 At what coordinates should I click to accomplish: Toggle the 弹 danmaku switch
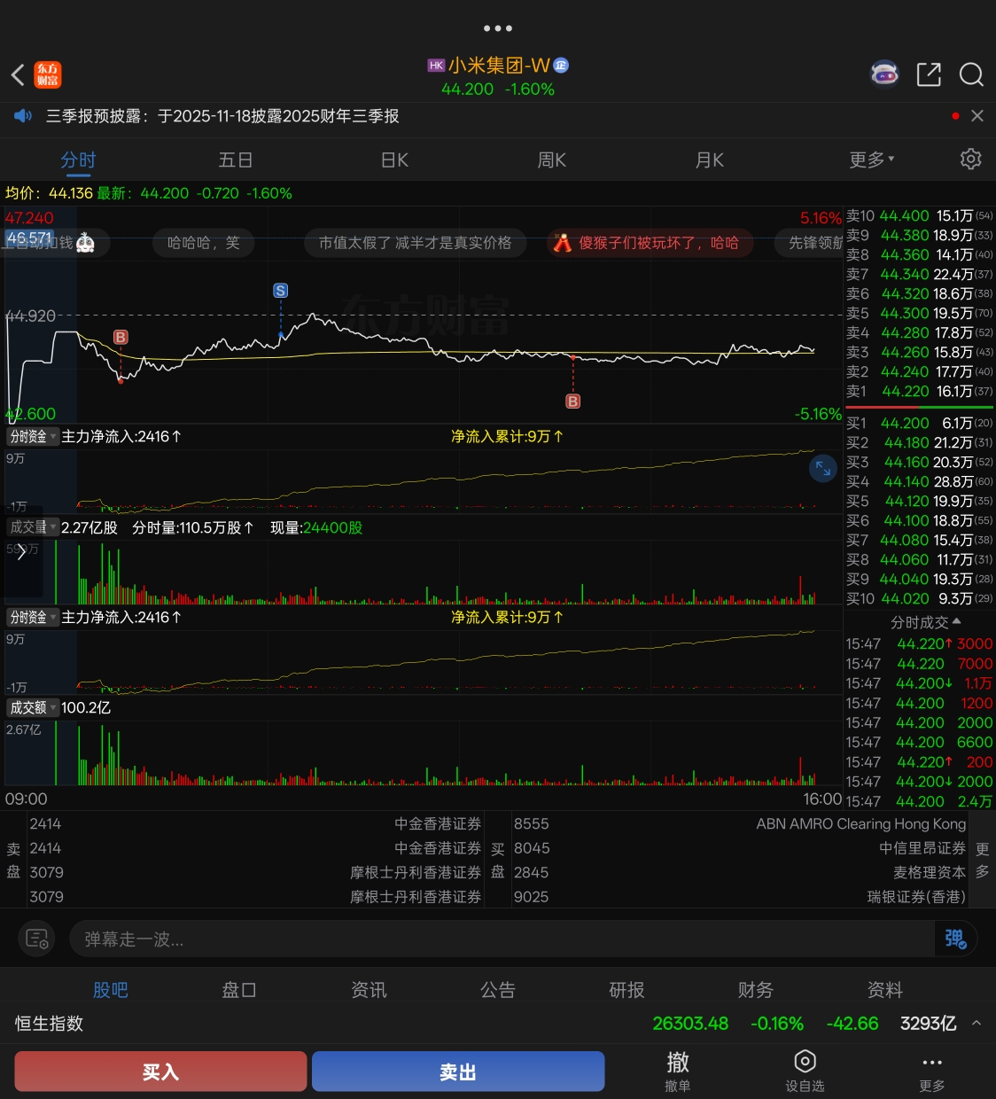pyautogui.click(x=955, y=939)
